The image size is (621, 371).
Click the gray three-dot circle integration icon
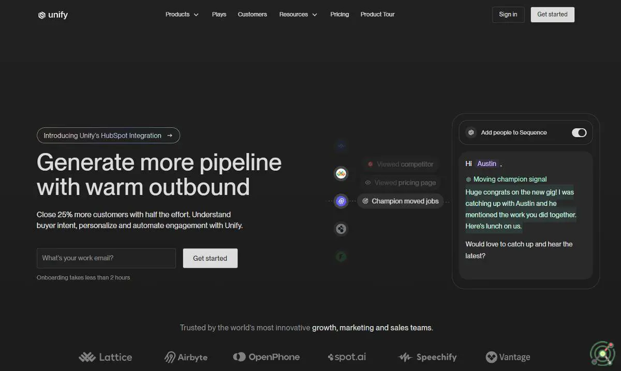(x=341, y=229)
